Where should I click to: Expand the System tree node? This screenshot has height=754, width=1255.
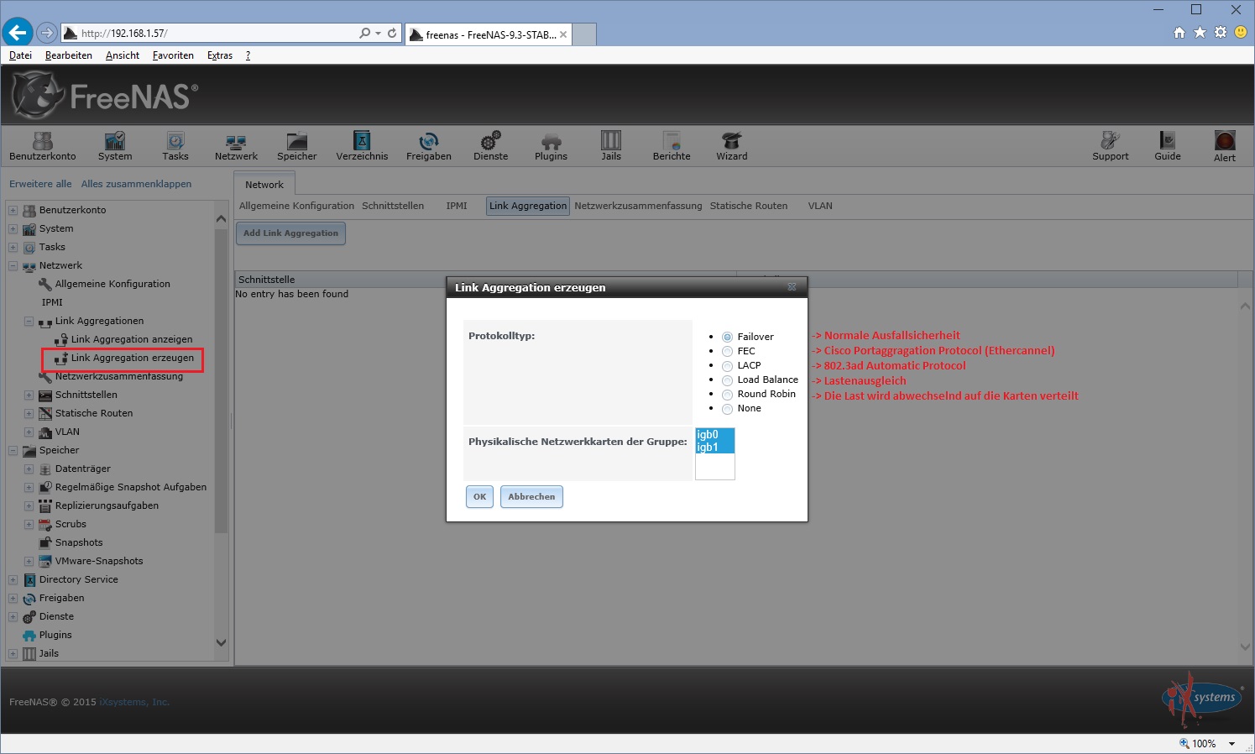pos(13,228)
